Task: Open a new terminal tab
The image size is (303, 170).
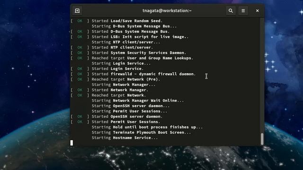Action: 77,11
